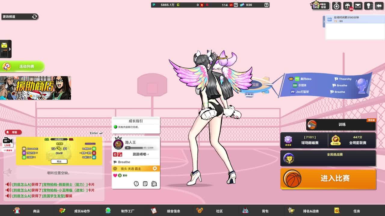The width and height of the screenshot is (385, 216).
Task: Open the mail envelope icon
Action: 358,6
